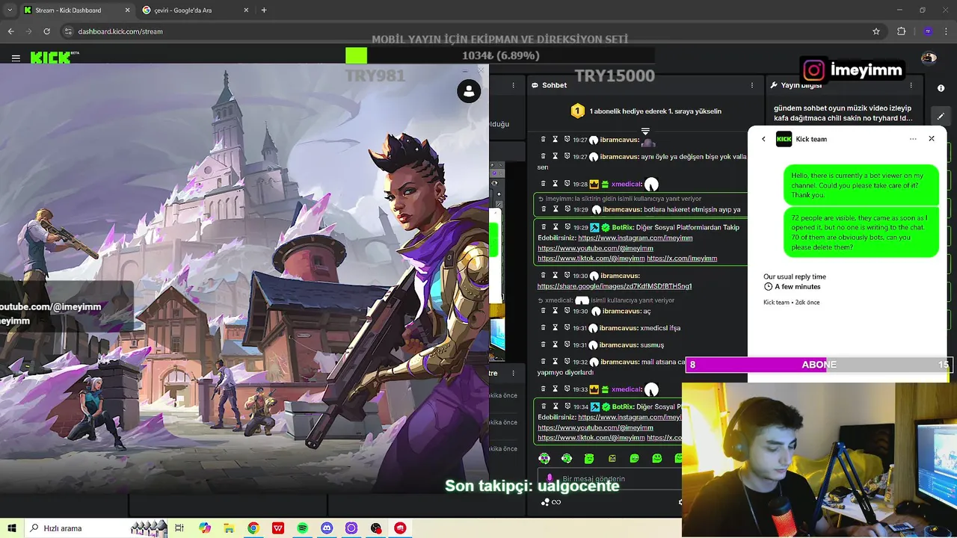Ban user on xmedical 19:28 message

(x=567, y=184)
